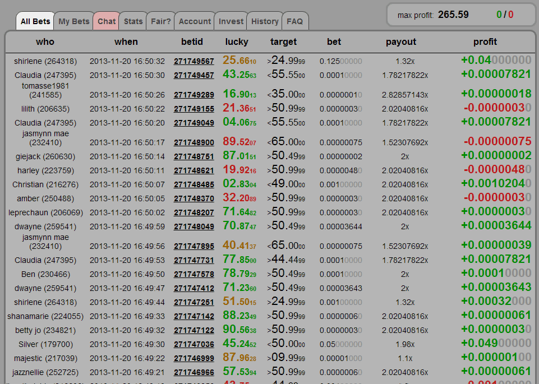539x384 pixels.
Task: Select user tomasse1981 (241585)
Action: 45,90
